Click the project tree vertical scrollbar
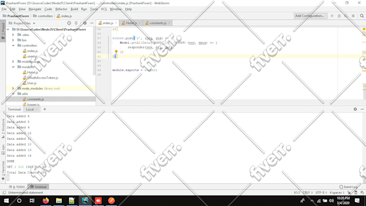Viewport: 366px width, 206px height. click(x=94, y=51)
